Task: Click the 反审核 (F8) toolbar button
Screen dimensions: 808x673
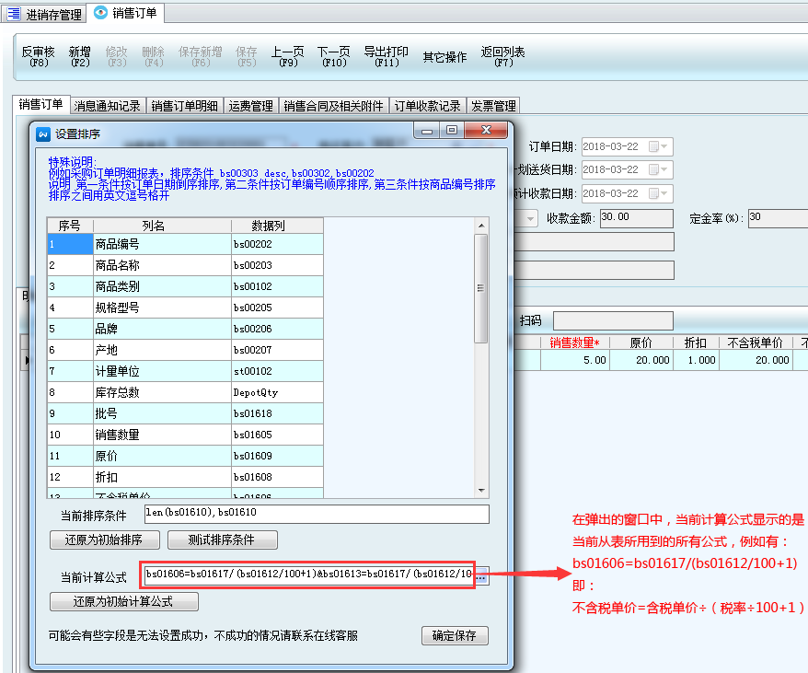Action: coord(39,57)
